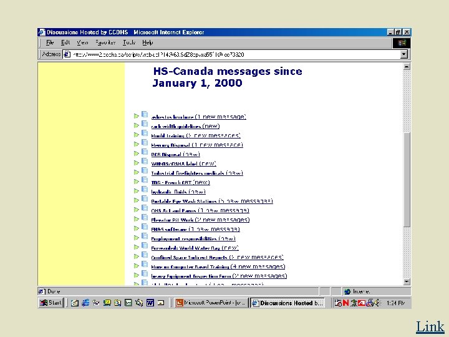The width and height of the screenshot is (449, 337).
Task: Click document icon beside Equipment Inspection Form
Action: tap(145, 274)
